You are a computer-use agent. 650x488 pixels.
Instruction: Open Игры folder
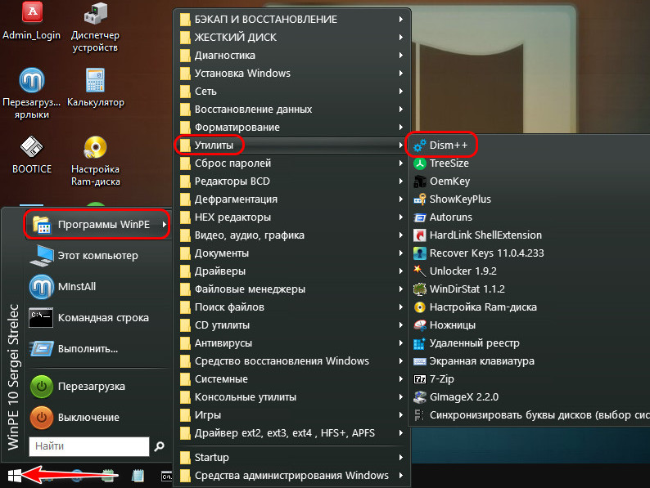pyautogui.click(x=292, y=415)
